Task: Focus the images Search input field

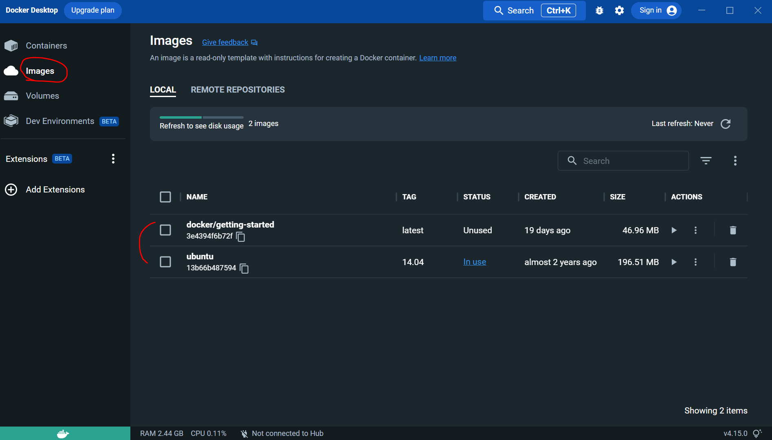Action: pos(623,161)
